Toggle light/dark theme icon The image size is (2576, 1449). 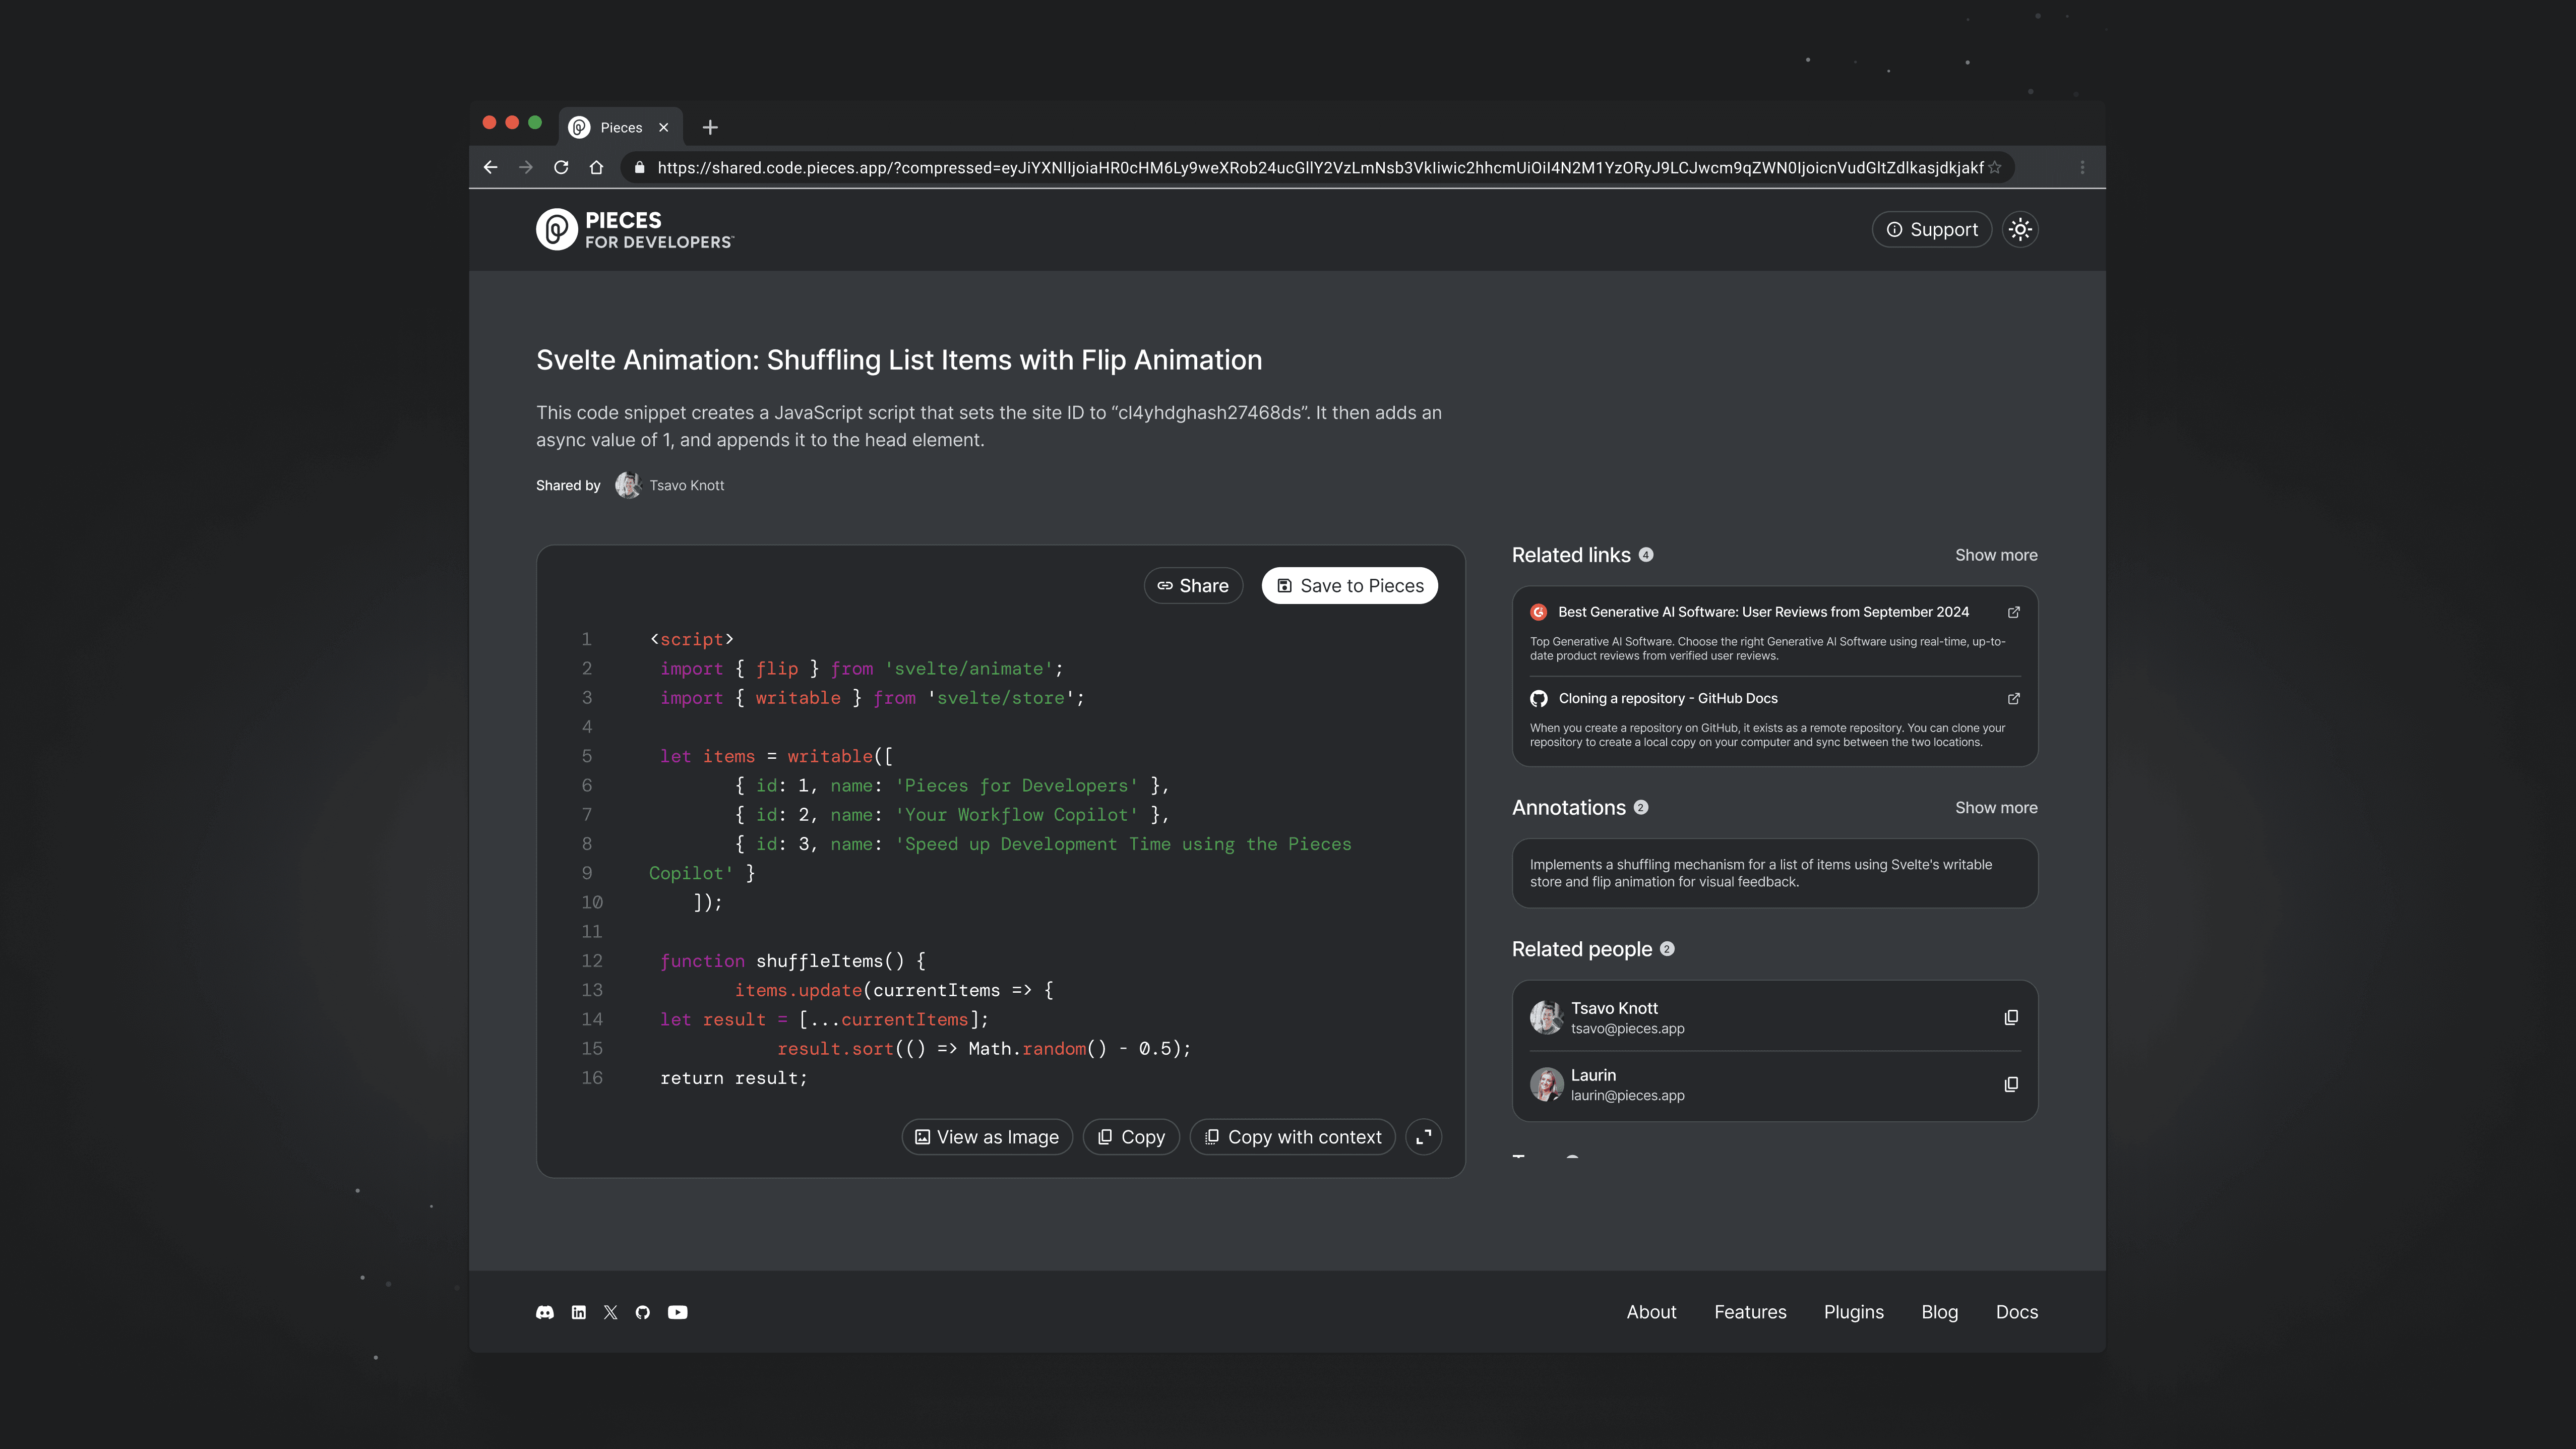(x=2018, y=228)
